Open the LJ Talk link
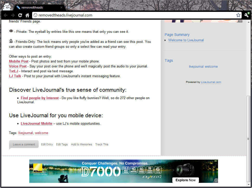 tap(15, 76)
